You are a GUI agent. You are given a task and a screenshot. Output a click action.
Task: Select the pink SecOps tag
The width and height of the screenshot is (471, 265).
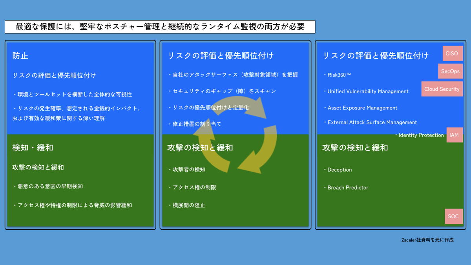click(450, 71)
